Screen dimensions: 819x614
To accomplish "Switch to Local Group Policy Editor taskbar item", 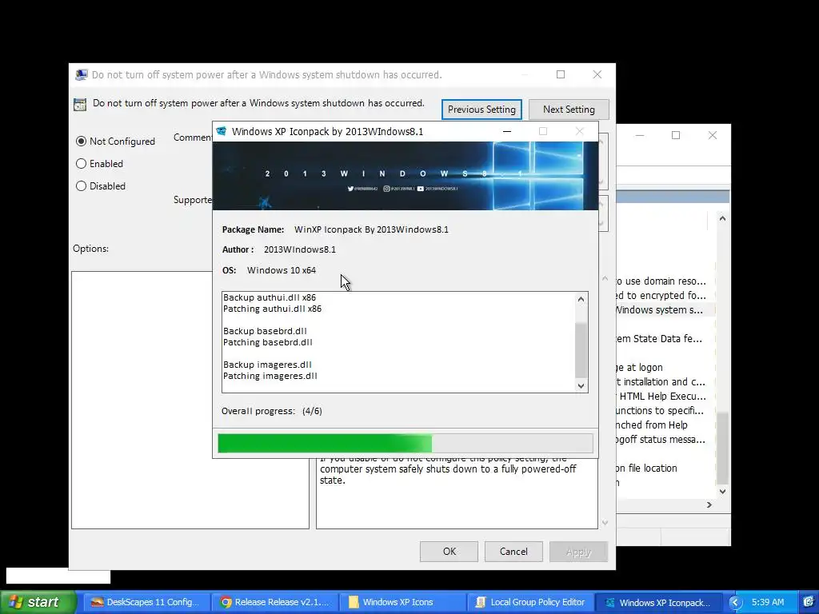I will click(529, 602).
